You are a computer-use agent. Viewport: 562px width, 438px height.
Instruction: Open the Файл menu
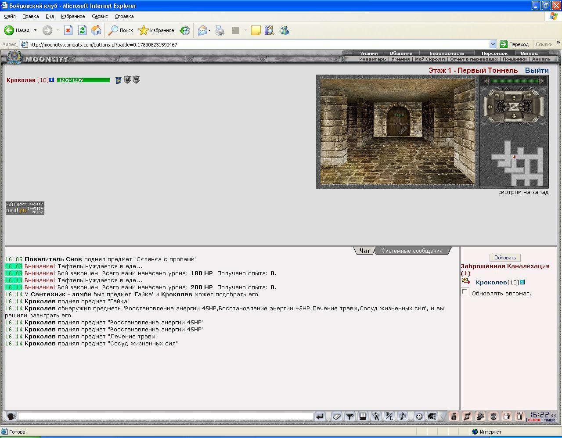tap(10, 16)
